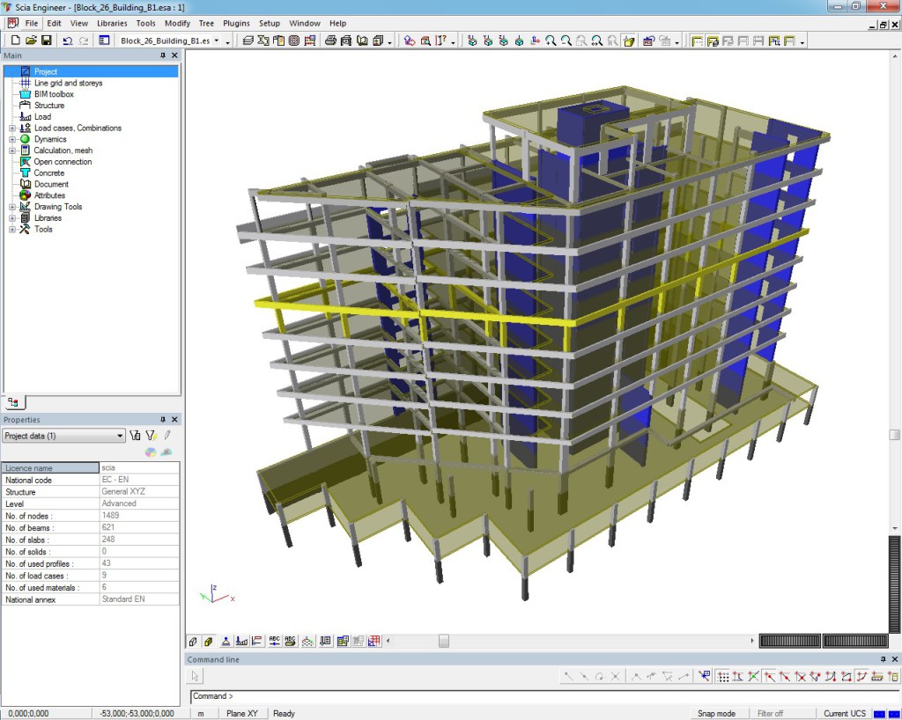This screenshot has width=902, height=720.
Task: Open the Libraries menu
Action: click(112, 24)
